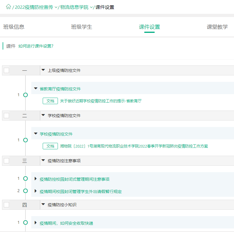Viewport: 234px width, 232px height.
Task: Check the box for chapter 一
Action: coord(6,70)
